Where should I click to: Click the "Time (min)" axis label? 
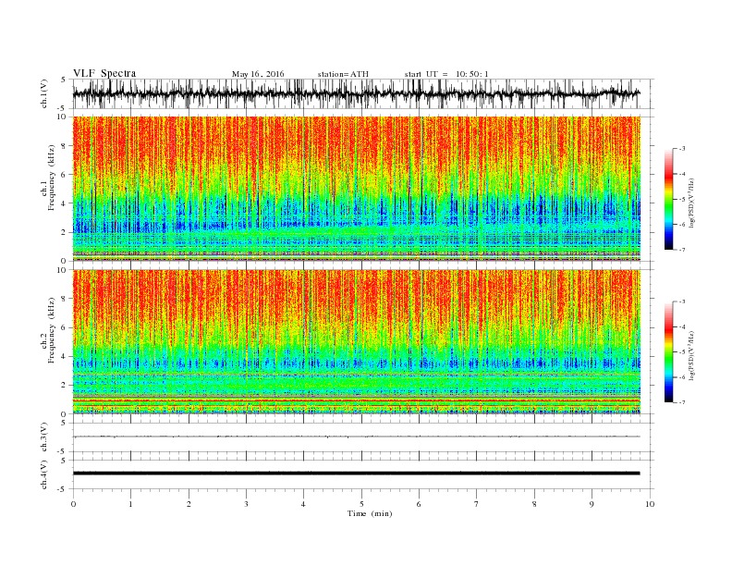click(370, 513)
